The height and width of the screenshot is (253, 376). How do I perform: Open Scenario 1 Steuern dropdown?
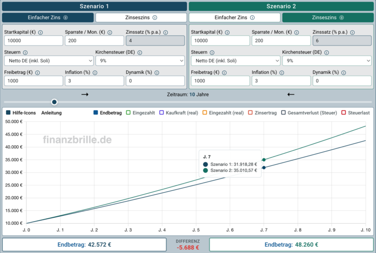click(x=49, y=61)
